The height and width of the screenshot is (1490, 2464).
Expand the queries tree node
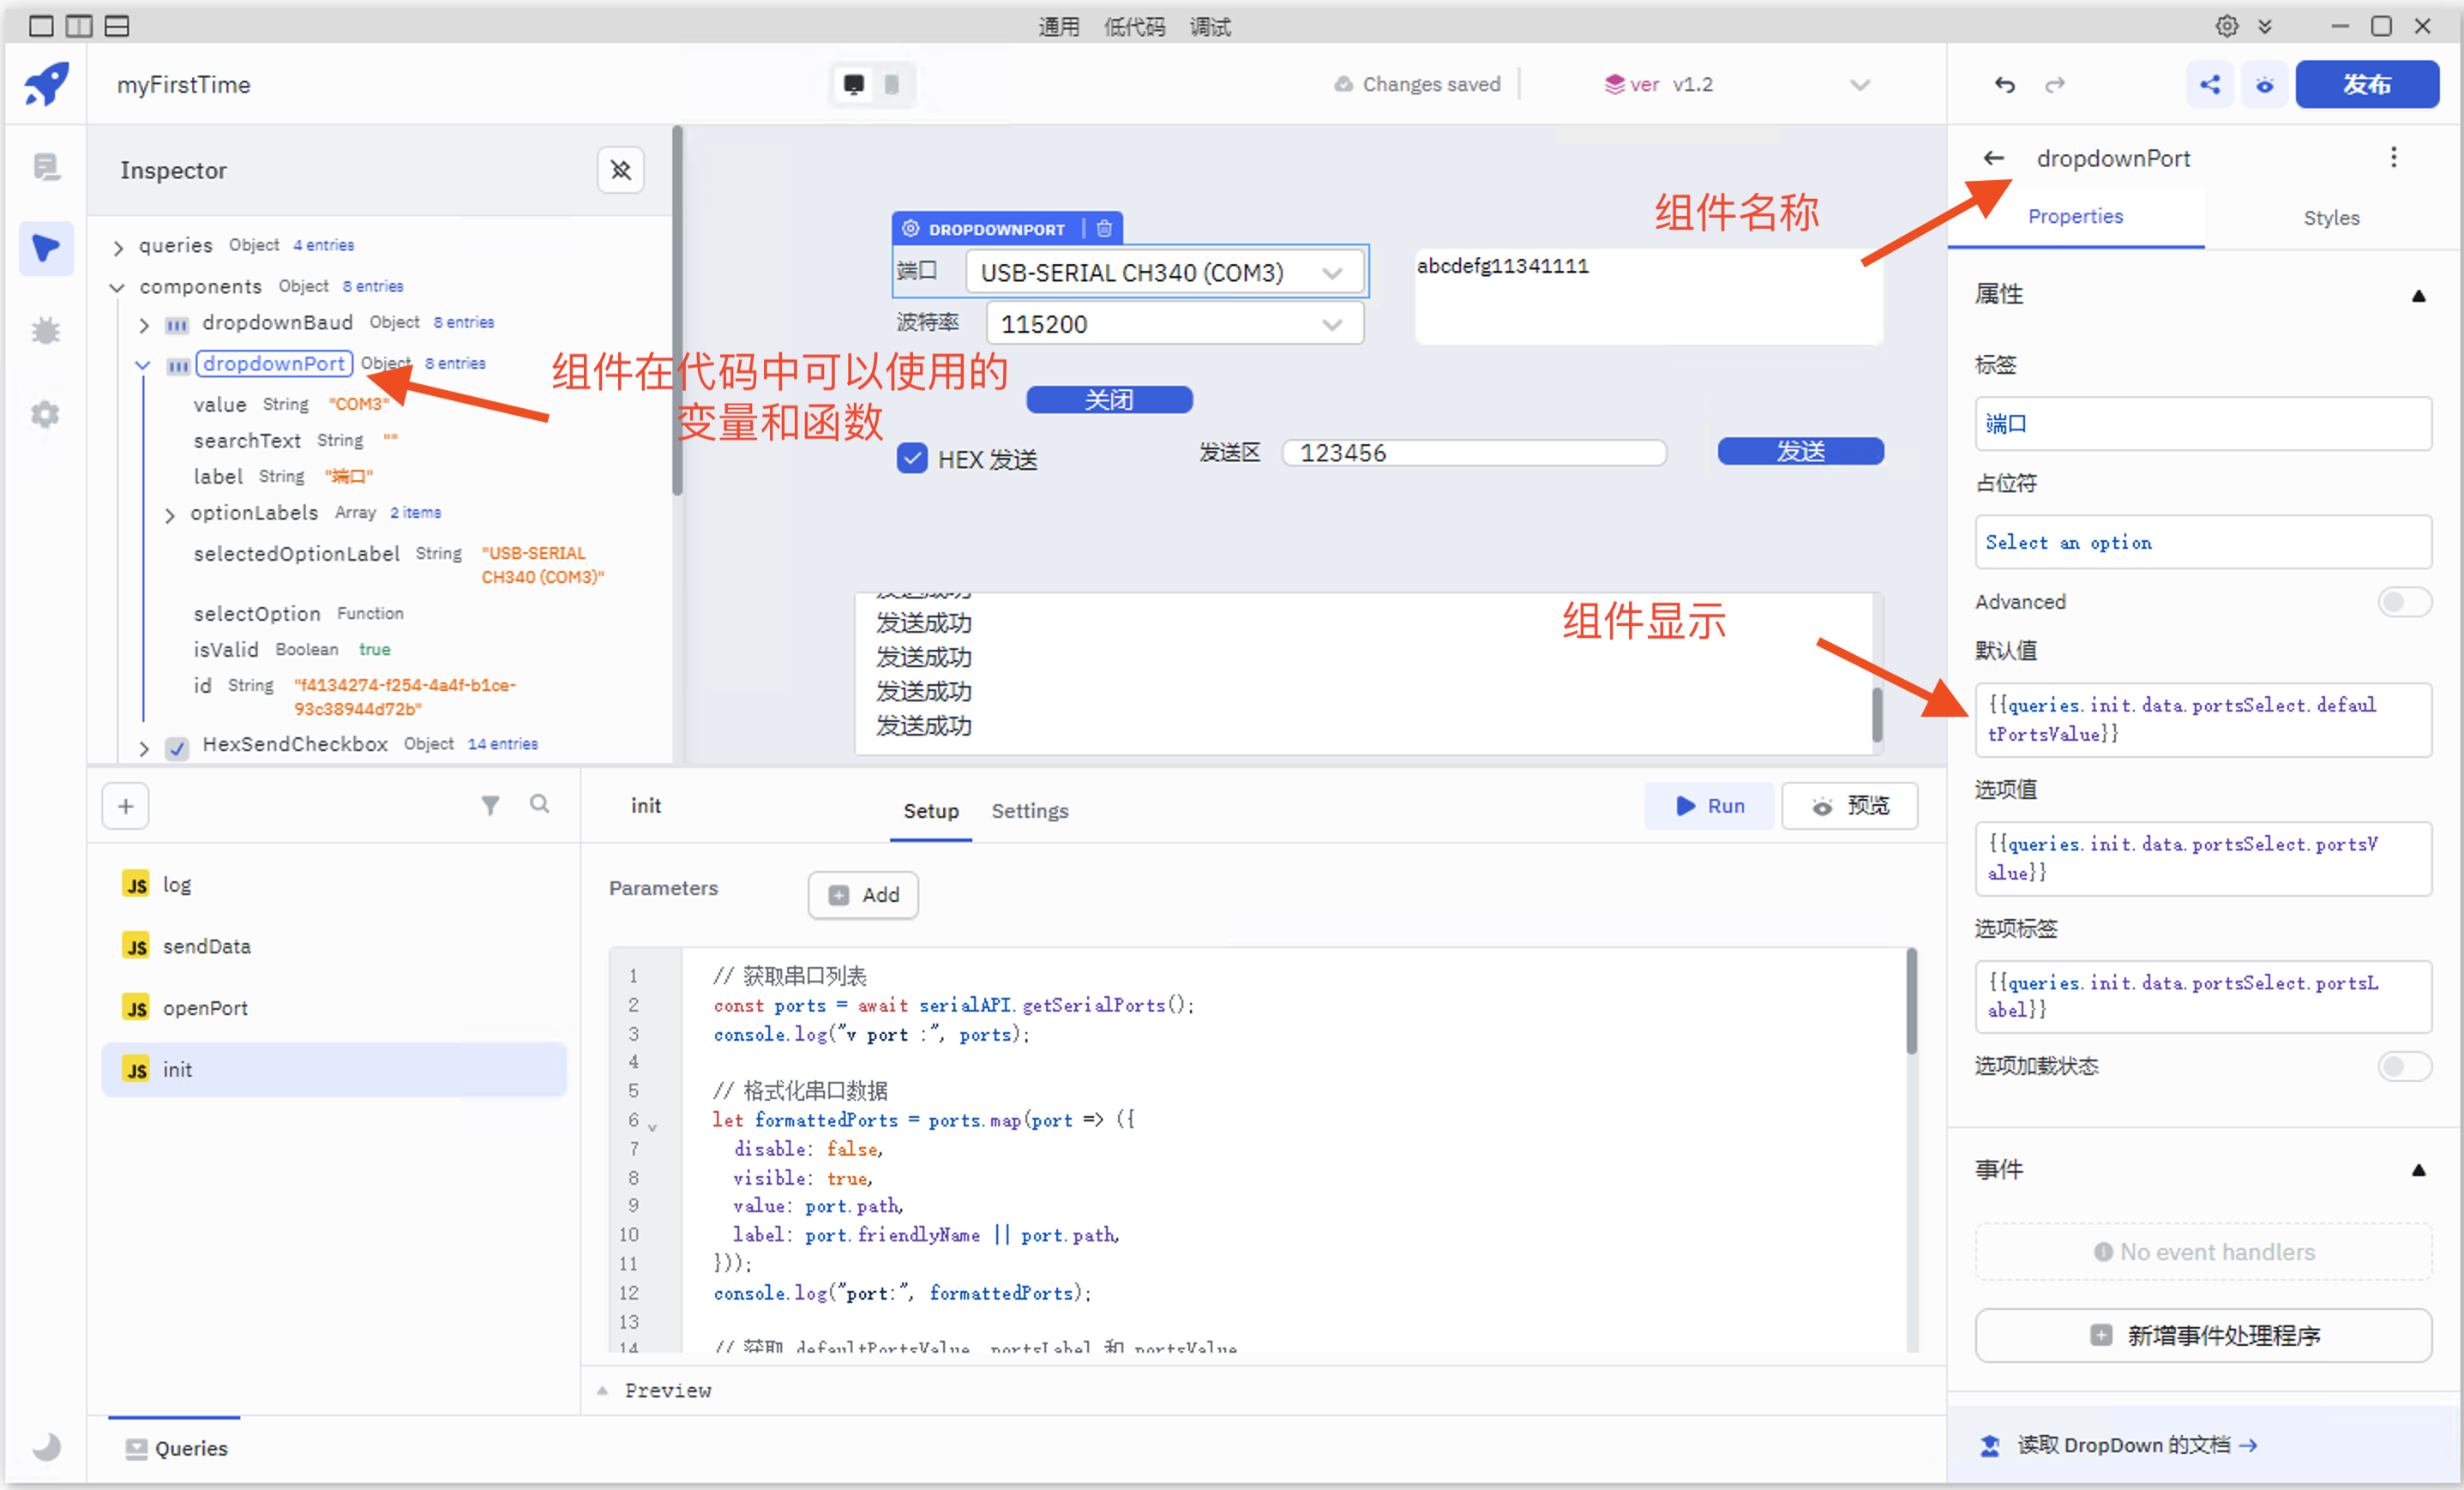[x=119, y=246]
